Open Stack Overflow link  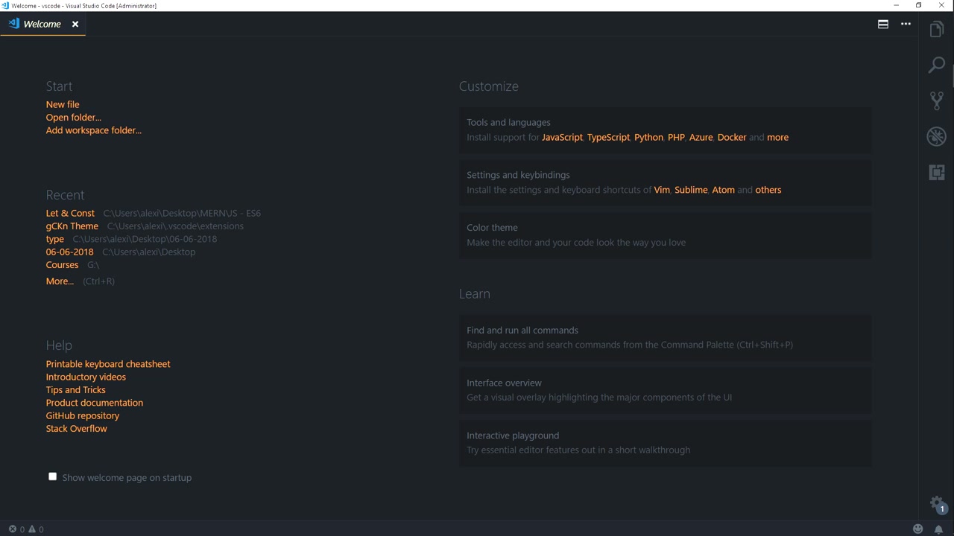(77, 428)
